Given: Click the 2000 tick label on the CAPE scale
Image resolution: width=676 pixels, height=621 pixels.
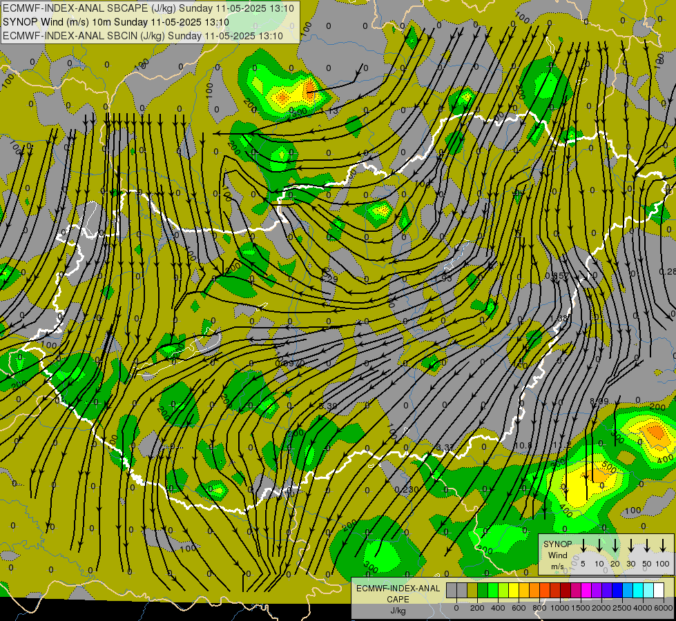Looking at the screenshot, I should (x=601, y=608).
